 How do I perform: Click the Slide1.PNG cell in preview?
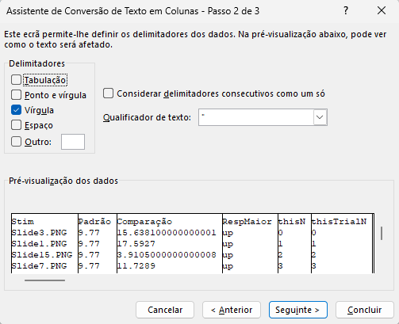pyautogui.click(x=39, y=244)
